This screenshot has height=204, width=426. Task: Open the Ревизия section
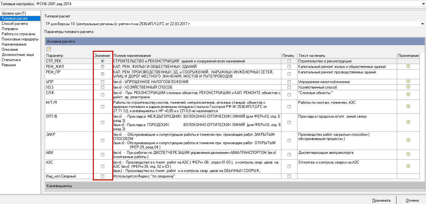click(x=8, y=65)
